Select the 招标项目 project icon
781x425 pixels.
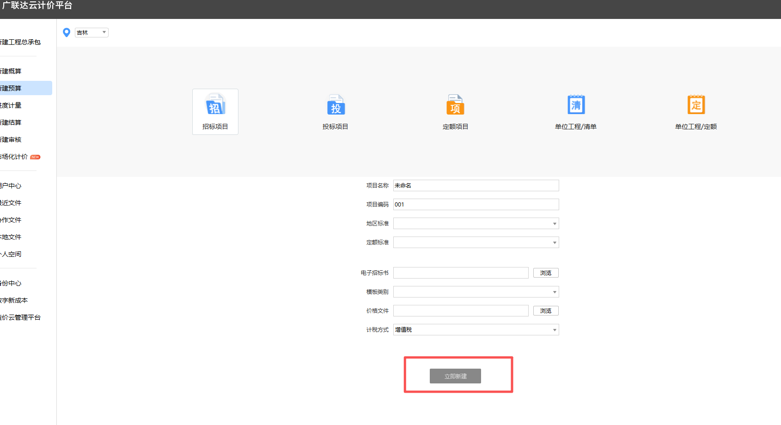coord(215,112)
